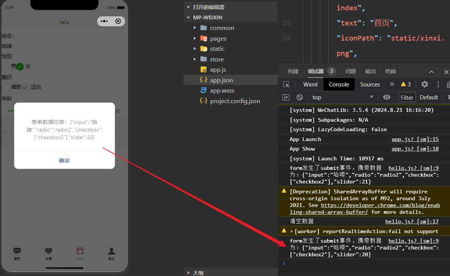Click the "iconPath" line in the editor
The image size is (450, 276).
pos(390,38)
